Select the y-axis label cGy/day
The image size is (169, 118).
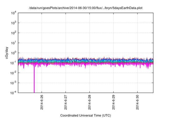click(x=7, y=53)
